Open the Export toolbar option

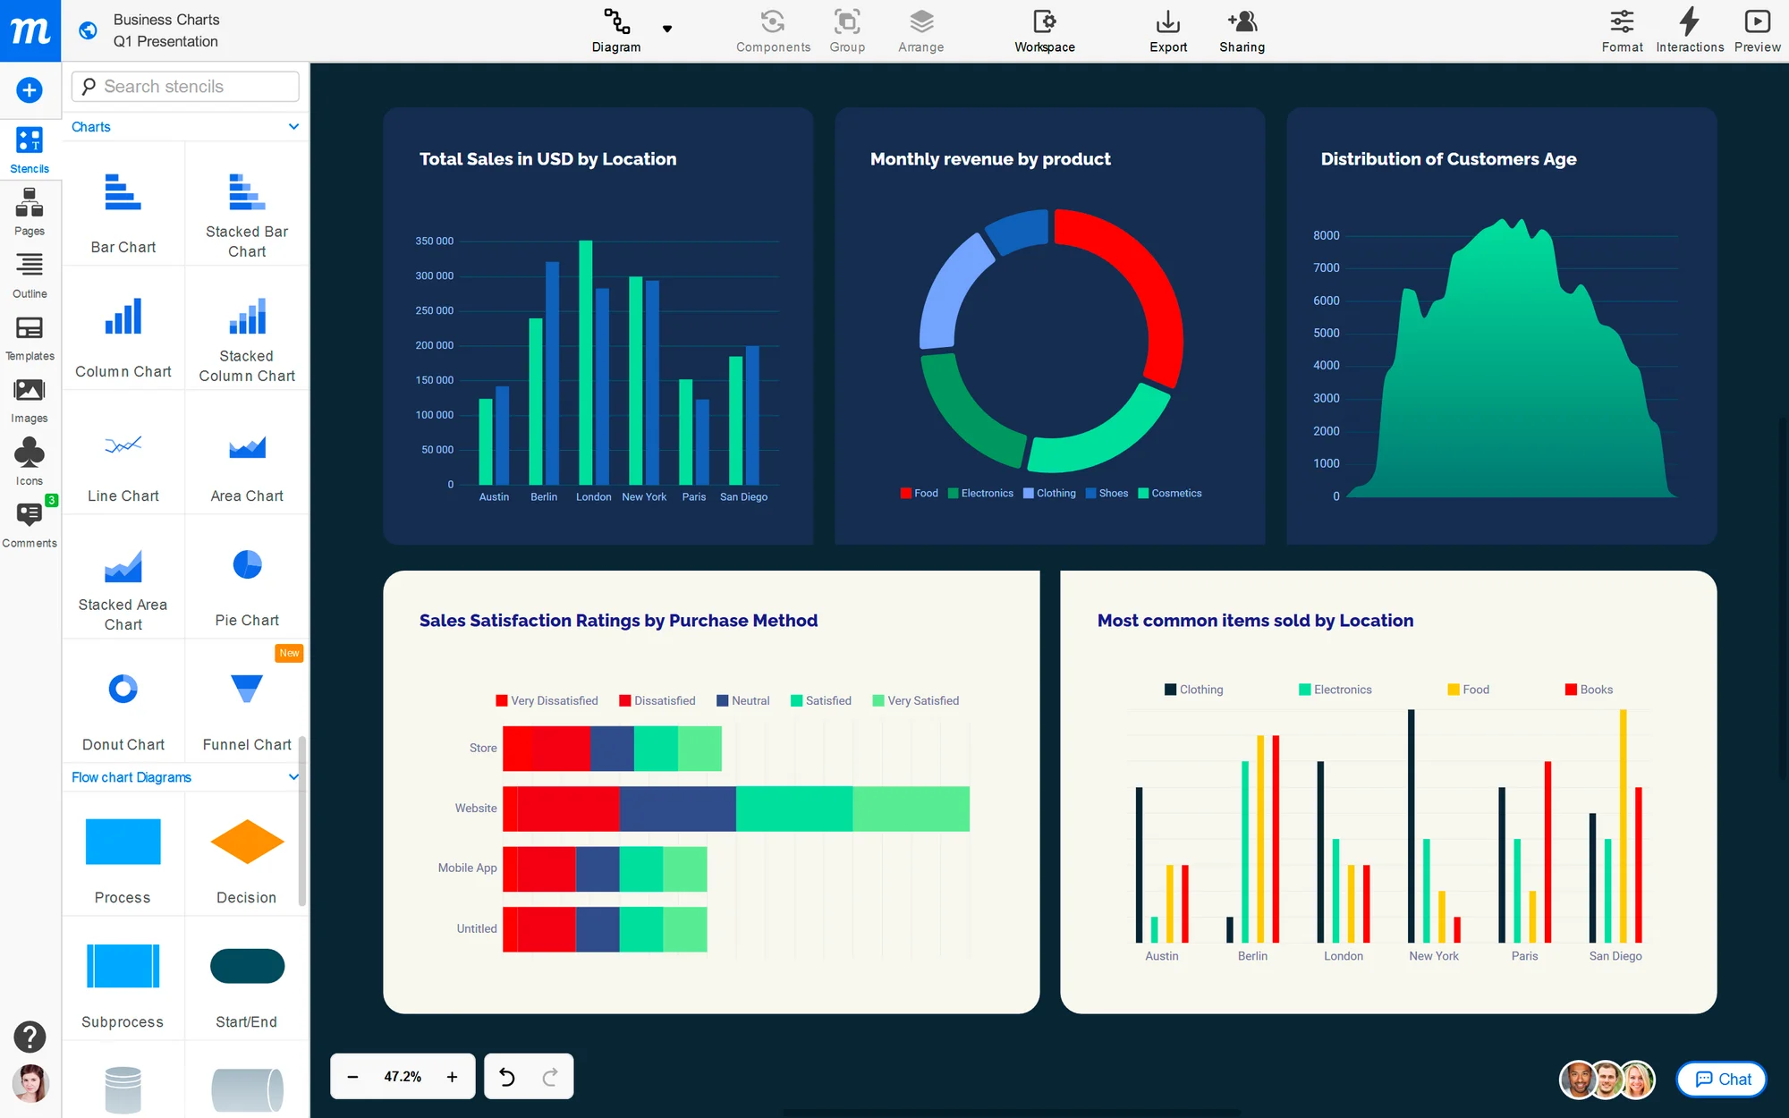coord(1167,30)
